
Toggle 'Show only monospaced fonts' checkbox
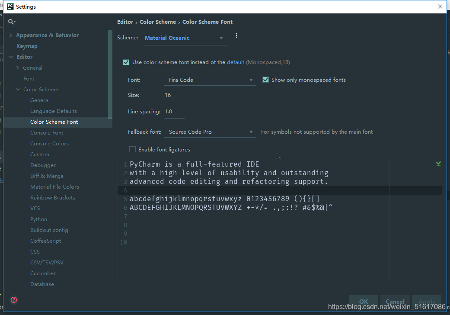click(265, 80)
